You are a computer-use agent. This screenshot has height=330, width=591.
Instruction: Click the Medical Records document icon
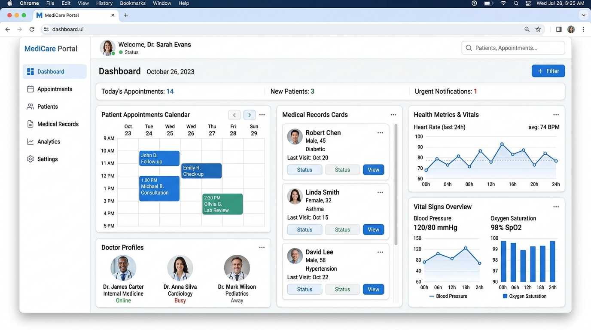click(x=30, y=124)
